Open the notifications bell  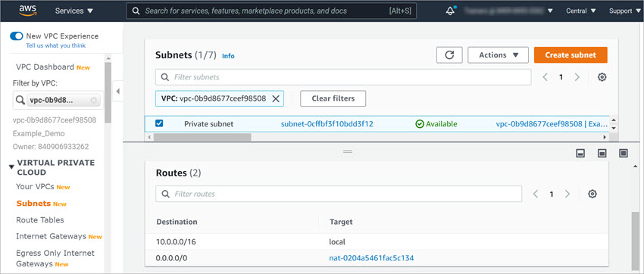451,11
